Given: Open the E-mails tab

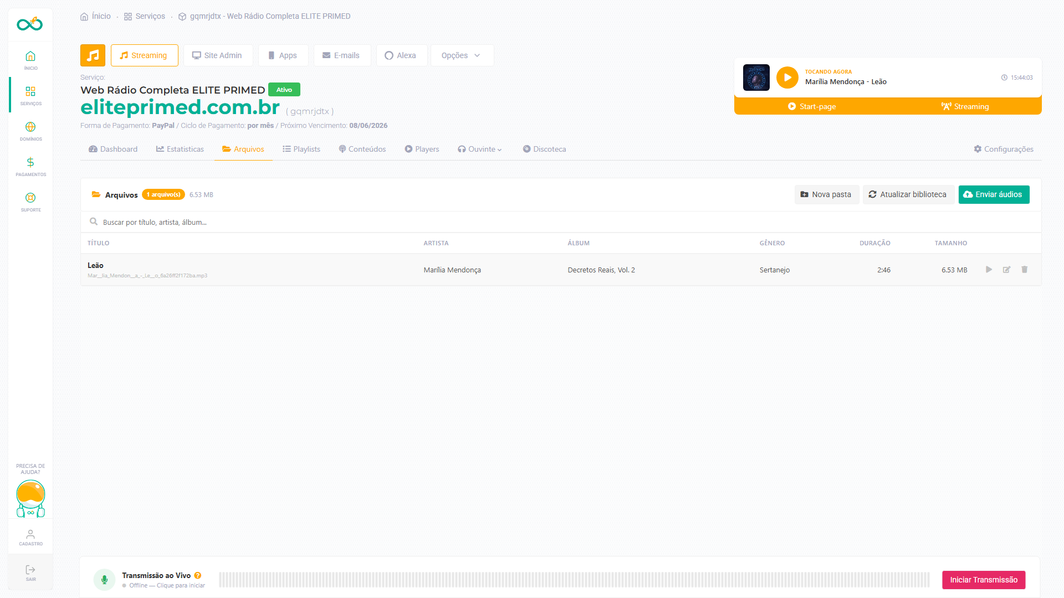Looking at the screenshot, I should pyautogui.click(x=342, y=55).
